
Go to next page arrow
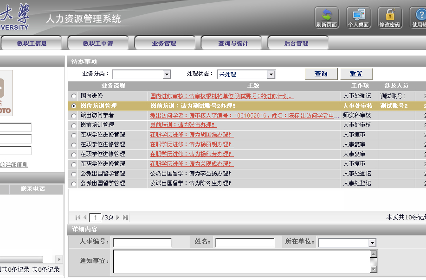click(x=118, y=218)
